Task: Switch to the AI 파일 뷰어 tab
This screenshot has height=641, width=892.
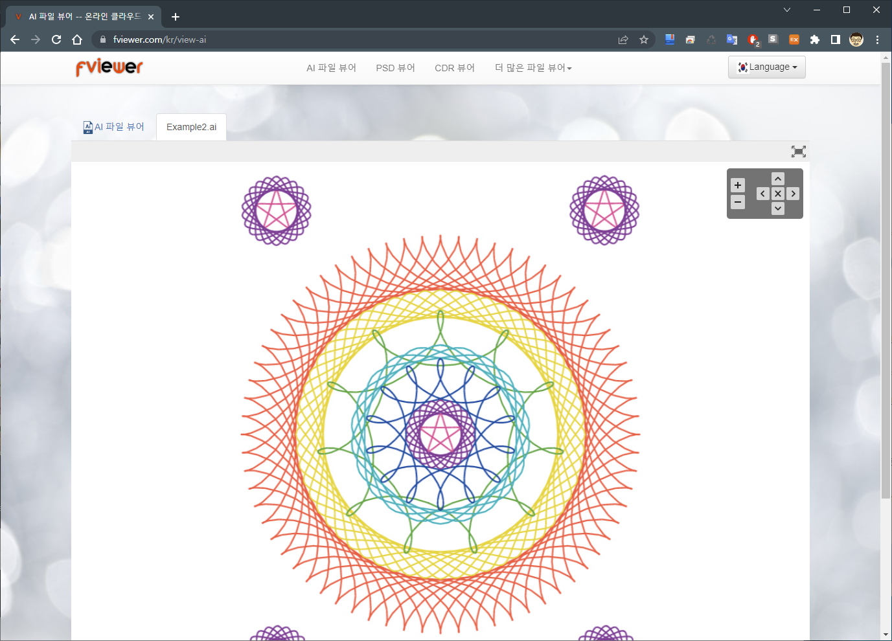Action: coord(114,127)
